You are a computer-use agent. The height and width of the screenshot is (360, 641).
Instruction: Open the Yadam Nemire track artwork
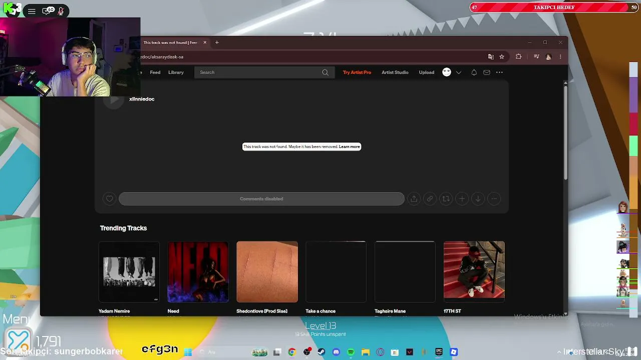(129, 272)
